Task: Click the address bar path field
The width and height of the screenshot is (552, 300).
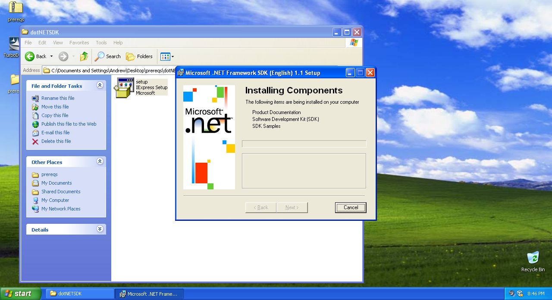Action: 110,70
